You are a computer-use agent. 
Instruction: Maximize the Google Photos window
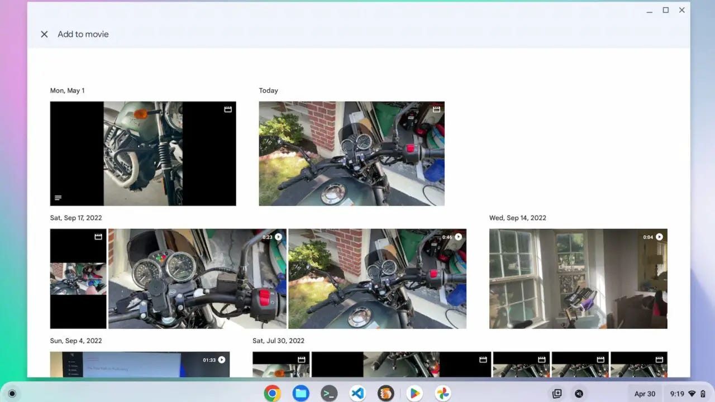point(665,10)
